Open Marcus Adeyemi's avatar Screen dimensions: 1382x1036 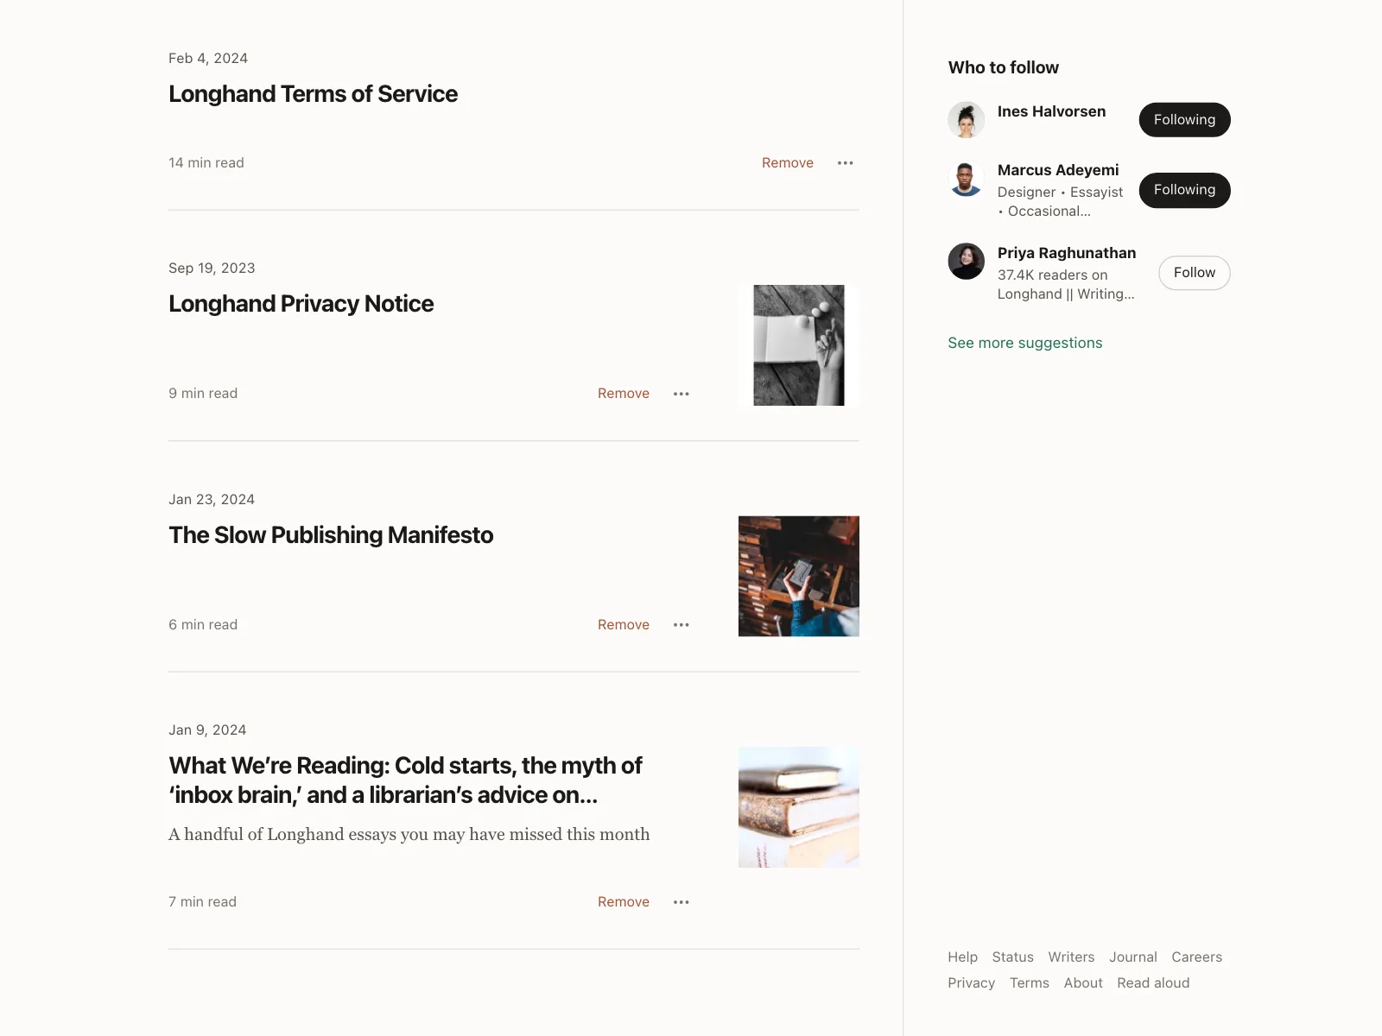[x=966, y=179]
